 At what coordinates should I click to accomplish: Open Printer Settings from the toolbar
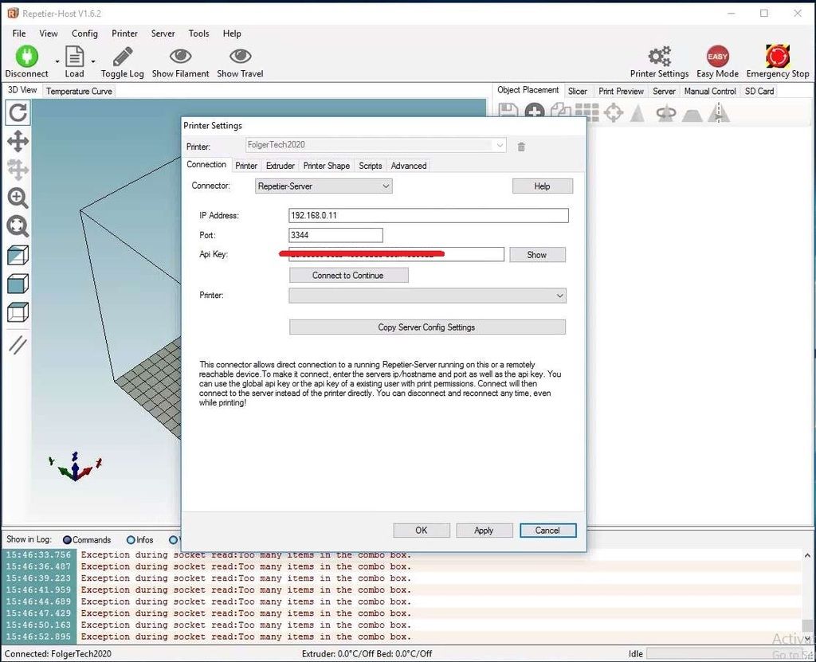(658, 60)
